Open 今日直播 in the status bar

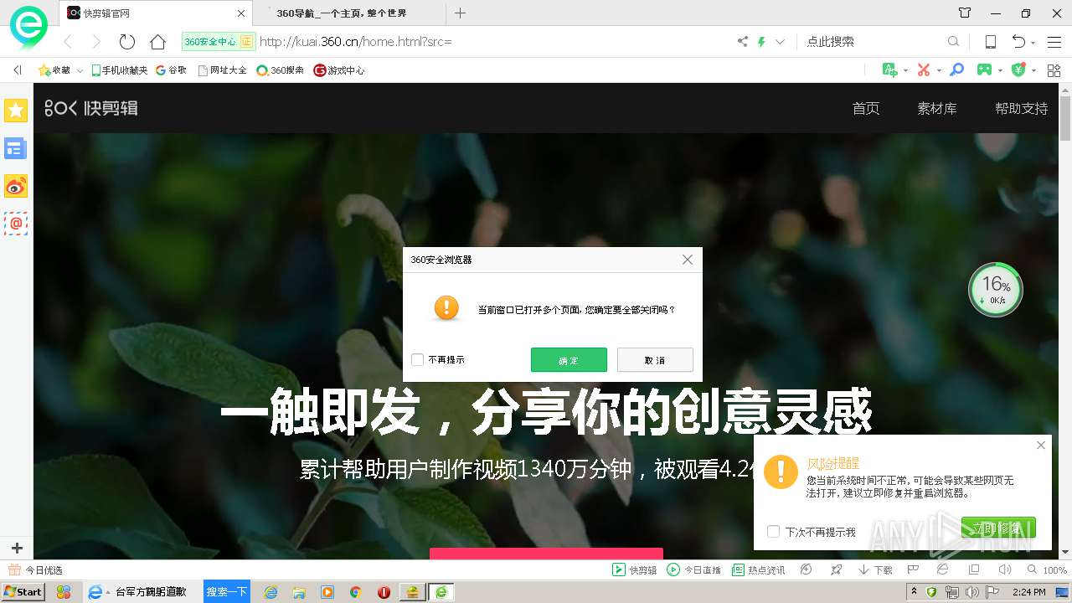pos(693,569)
